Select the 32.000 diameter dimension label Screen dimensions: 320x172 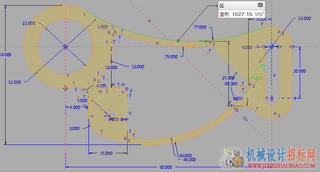coord(14,82)
